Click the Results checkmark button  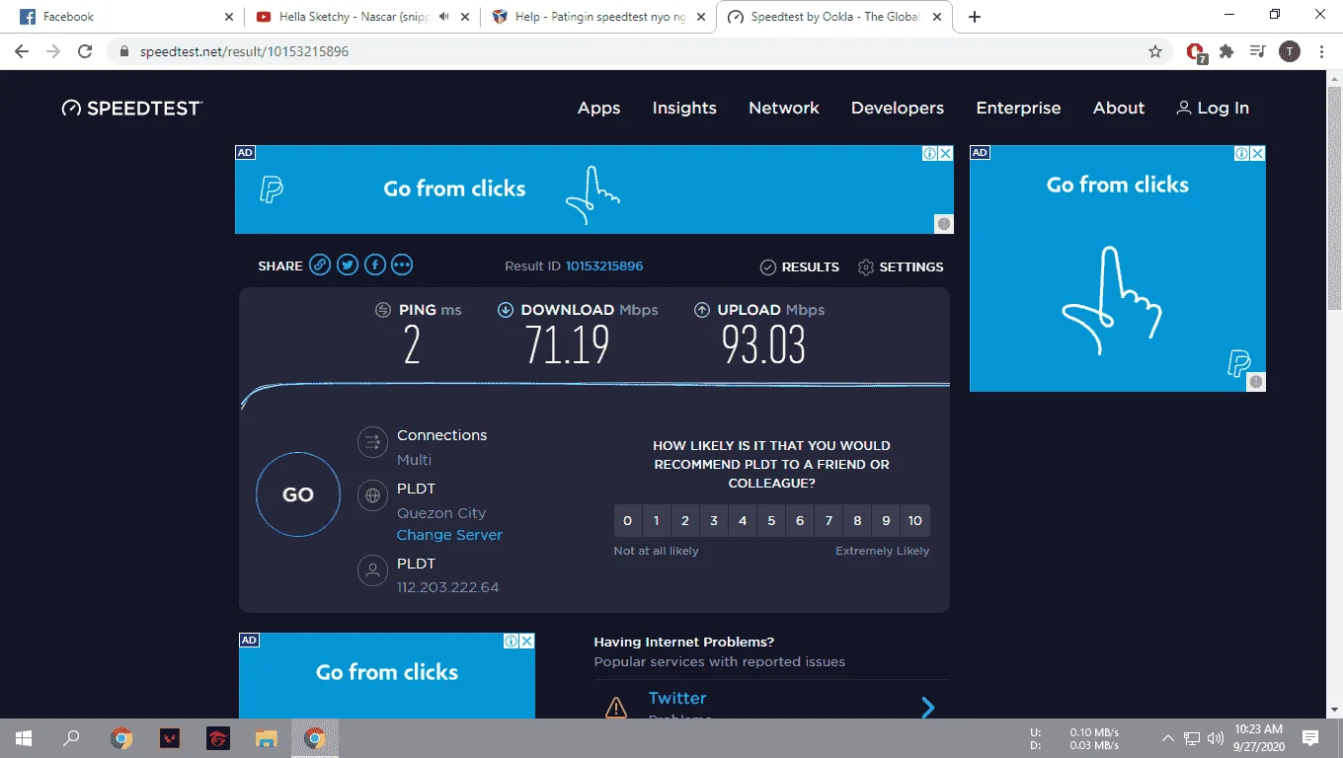coord(800,267)
